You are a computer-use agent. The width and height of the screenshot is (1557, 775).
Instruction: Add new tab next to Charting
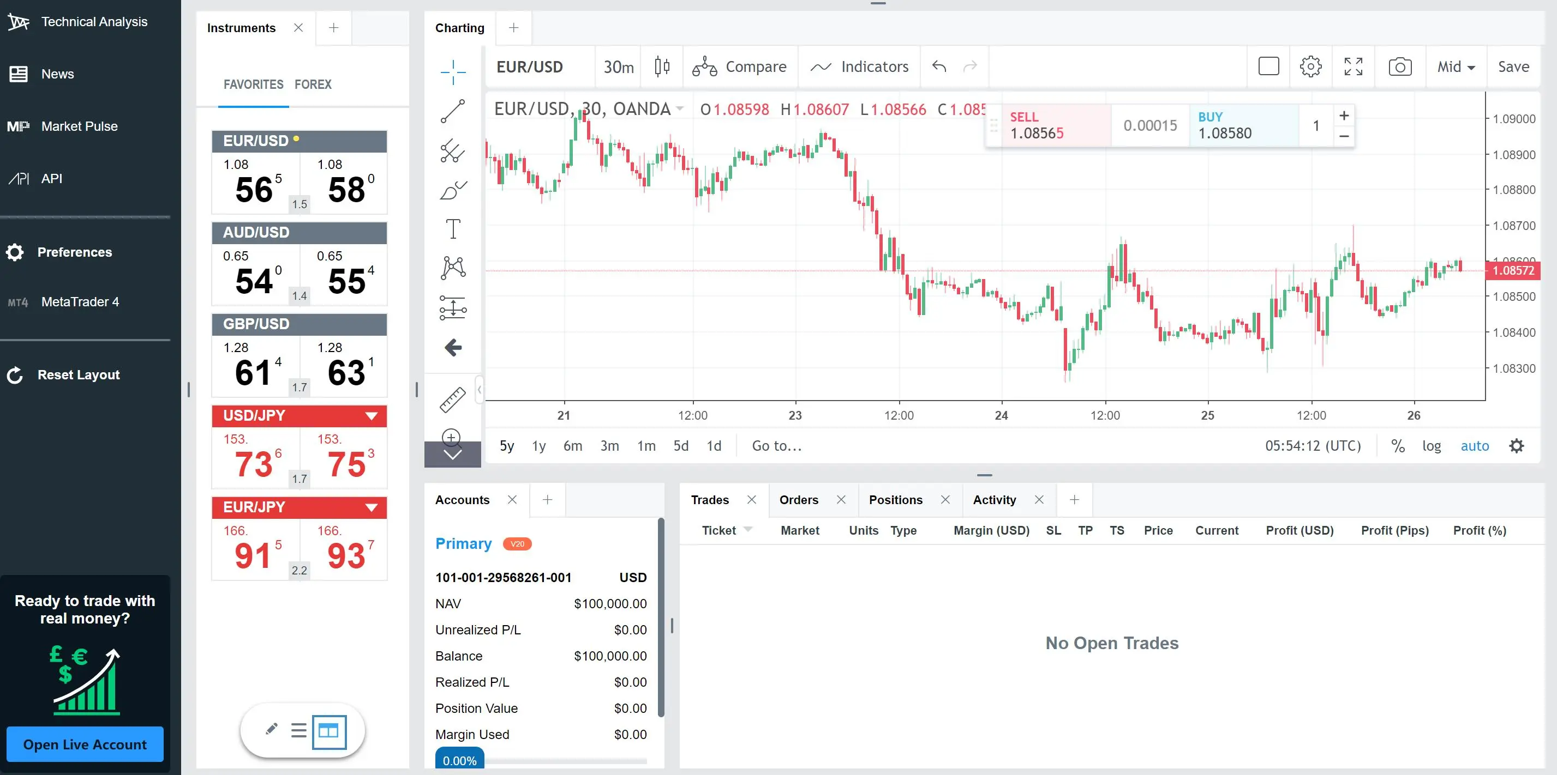pyautogui.click(x=513, y=28)
